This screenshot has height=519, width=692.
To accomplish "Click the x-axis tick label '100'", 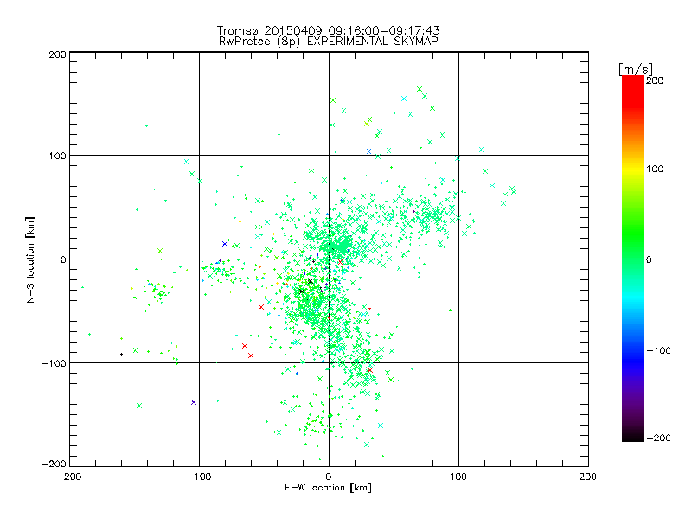I will pyautogui.click(x=458, y=477).
